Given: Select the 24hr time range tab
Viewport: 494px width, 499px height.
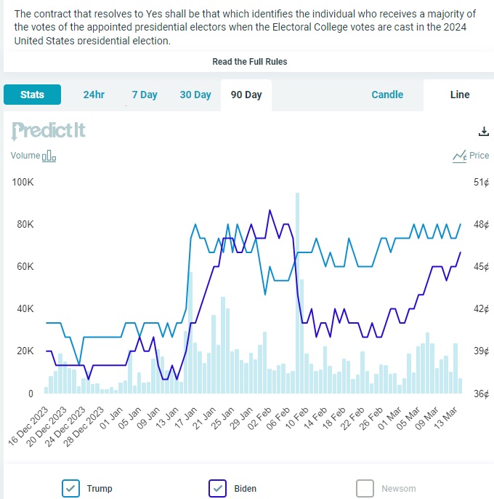Looking at the screenshot, I should 94,95.
